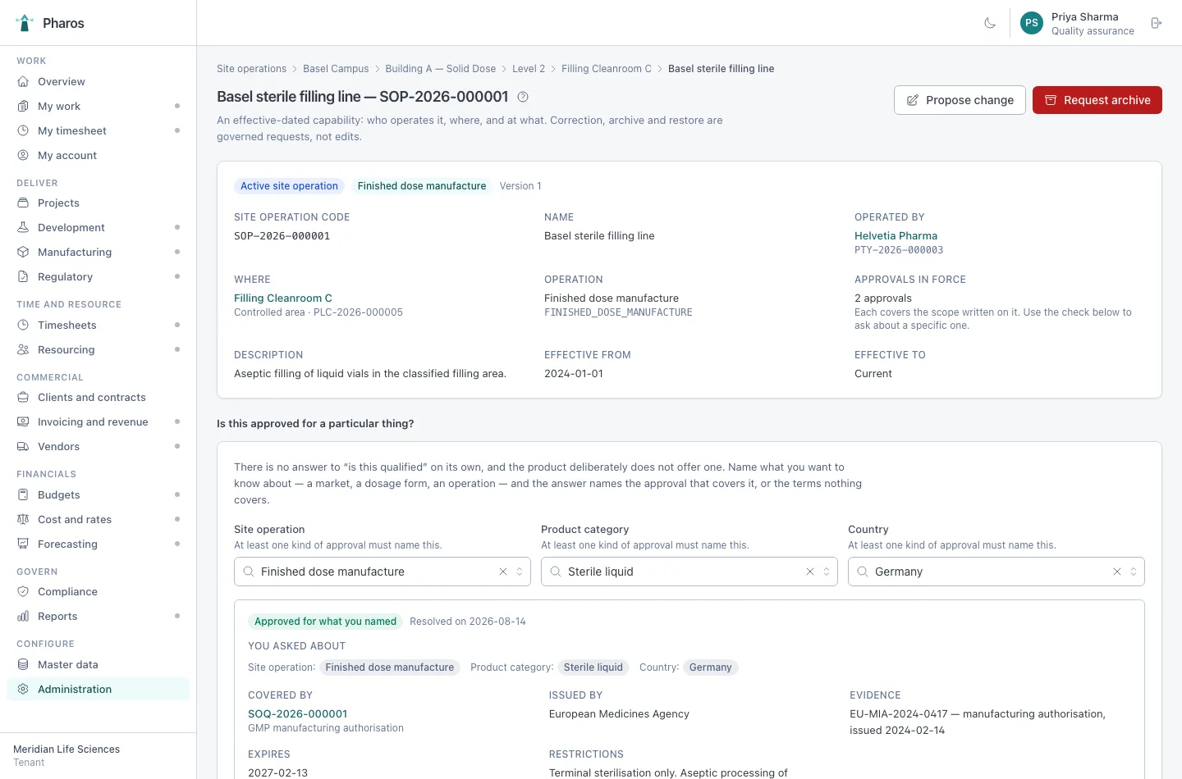The image size is (1182, 779).
Task: Navigate to Building A — Solid Dose breadcrumb
Action: click(441, 69)
